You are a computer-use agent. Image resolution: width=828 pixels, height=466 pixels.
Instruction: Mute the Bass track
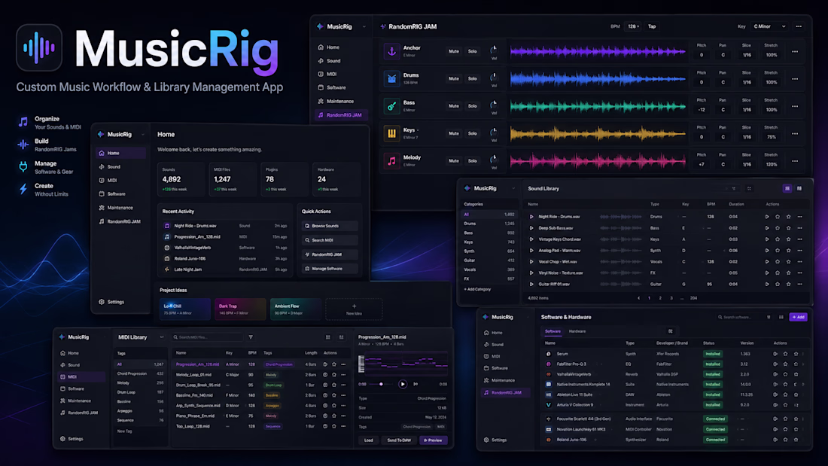[454, 106]
